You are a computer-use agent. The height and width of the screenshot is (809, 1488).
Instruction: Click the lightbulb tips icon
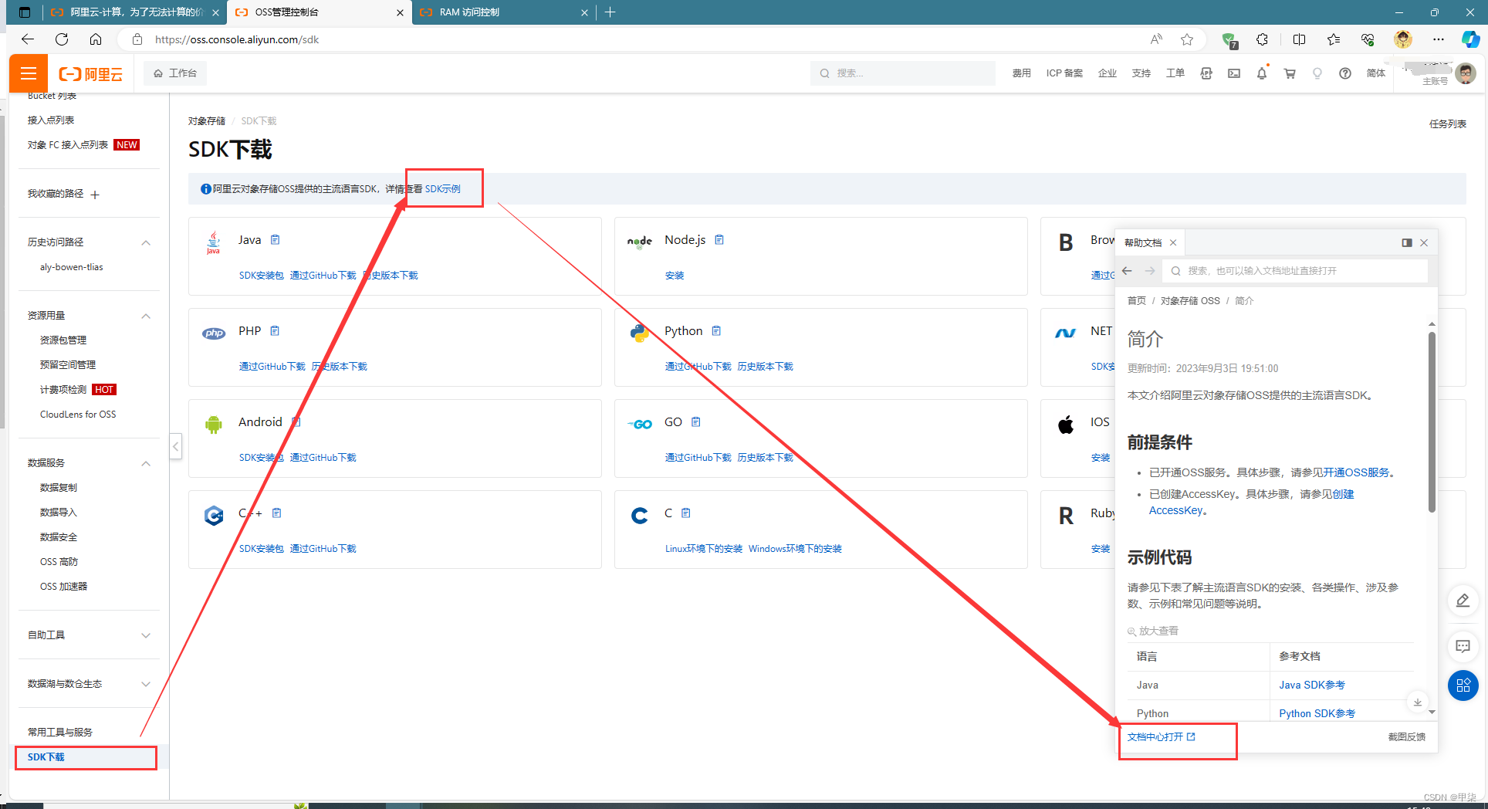[1317, 73]
